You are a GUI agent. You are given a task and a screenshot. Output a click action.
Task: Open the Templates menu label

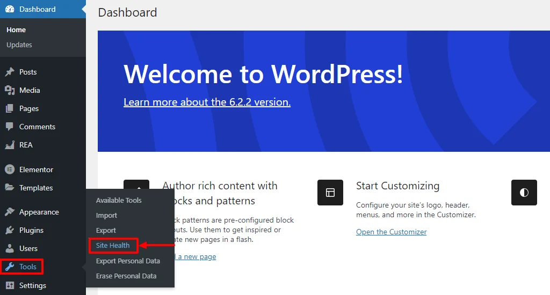[x=36, y=188]
